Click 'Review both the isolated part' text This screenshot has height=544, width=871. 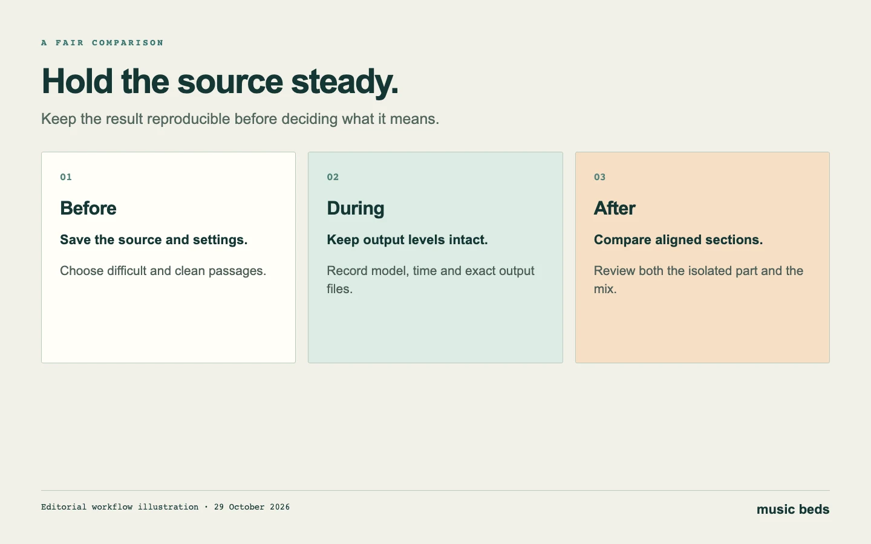699,280
